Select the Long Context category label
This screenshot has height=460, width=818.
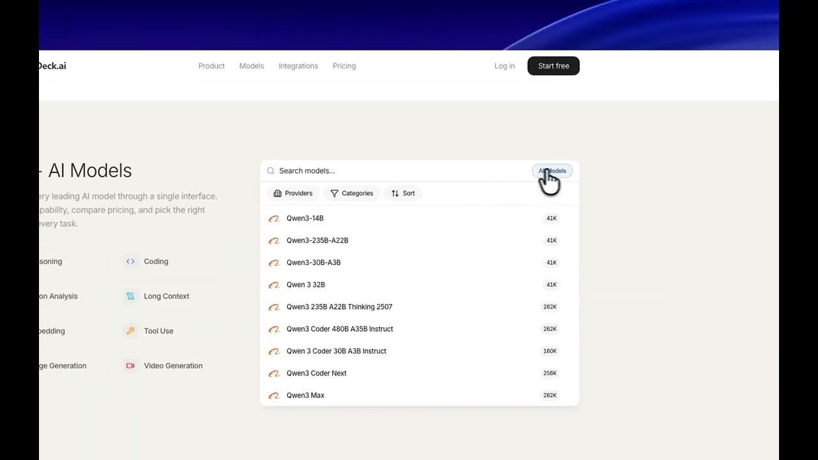click(x=167, y=296)
